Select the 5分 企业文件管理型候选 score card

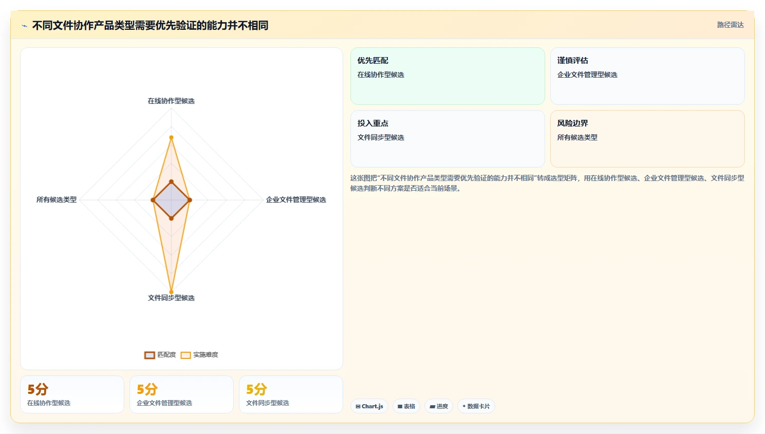pos(181,394)
